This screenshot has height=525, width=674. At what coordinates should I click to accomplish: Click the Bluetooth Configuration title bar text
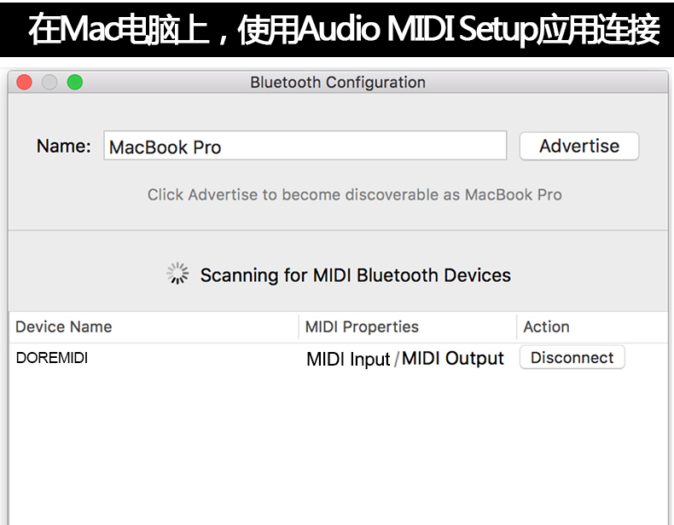click(338, 83)
